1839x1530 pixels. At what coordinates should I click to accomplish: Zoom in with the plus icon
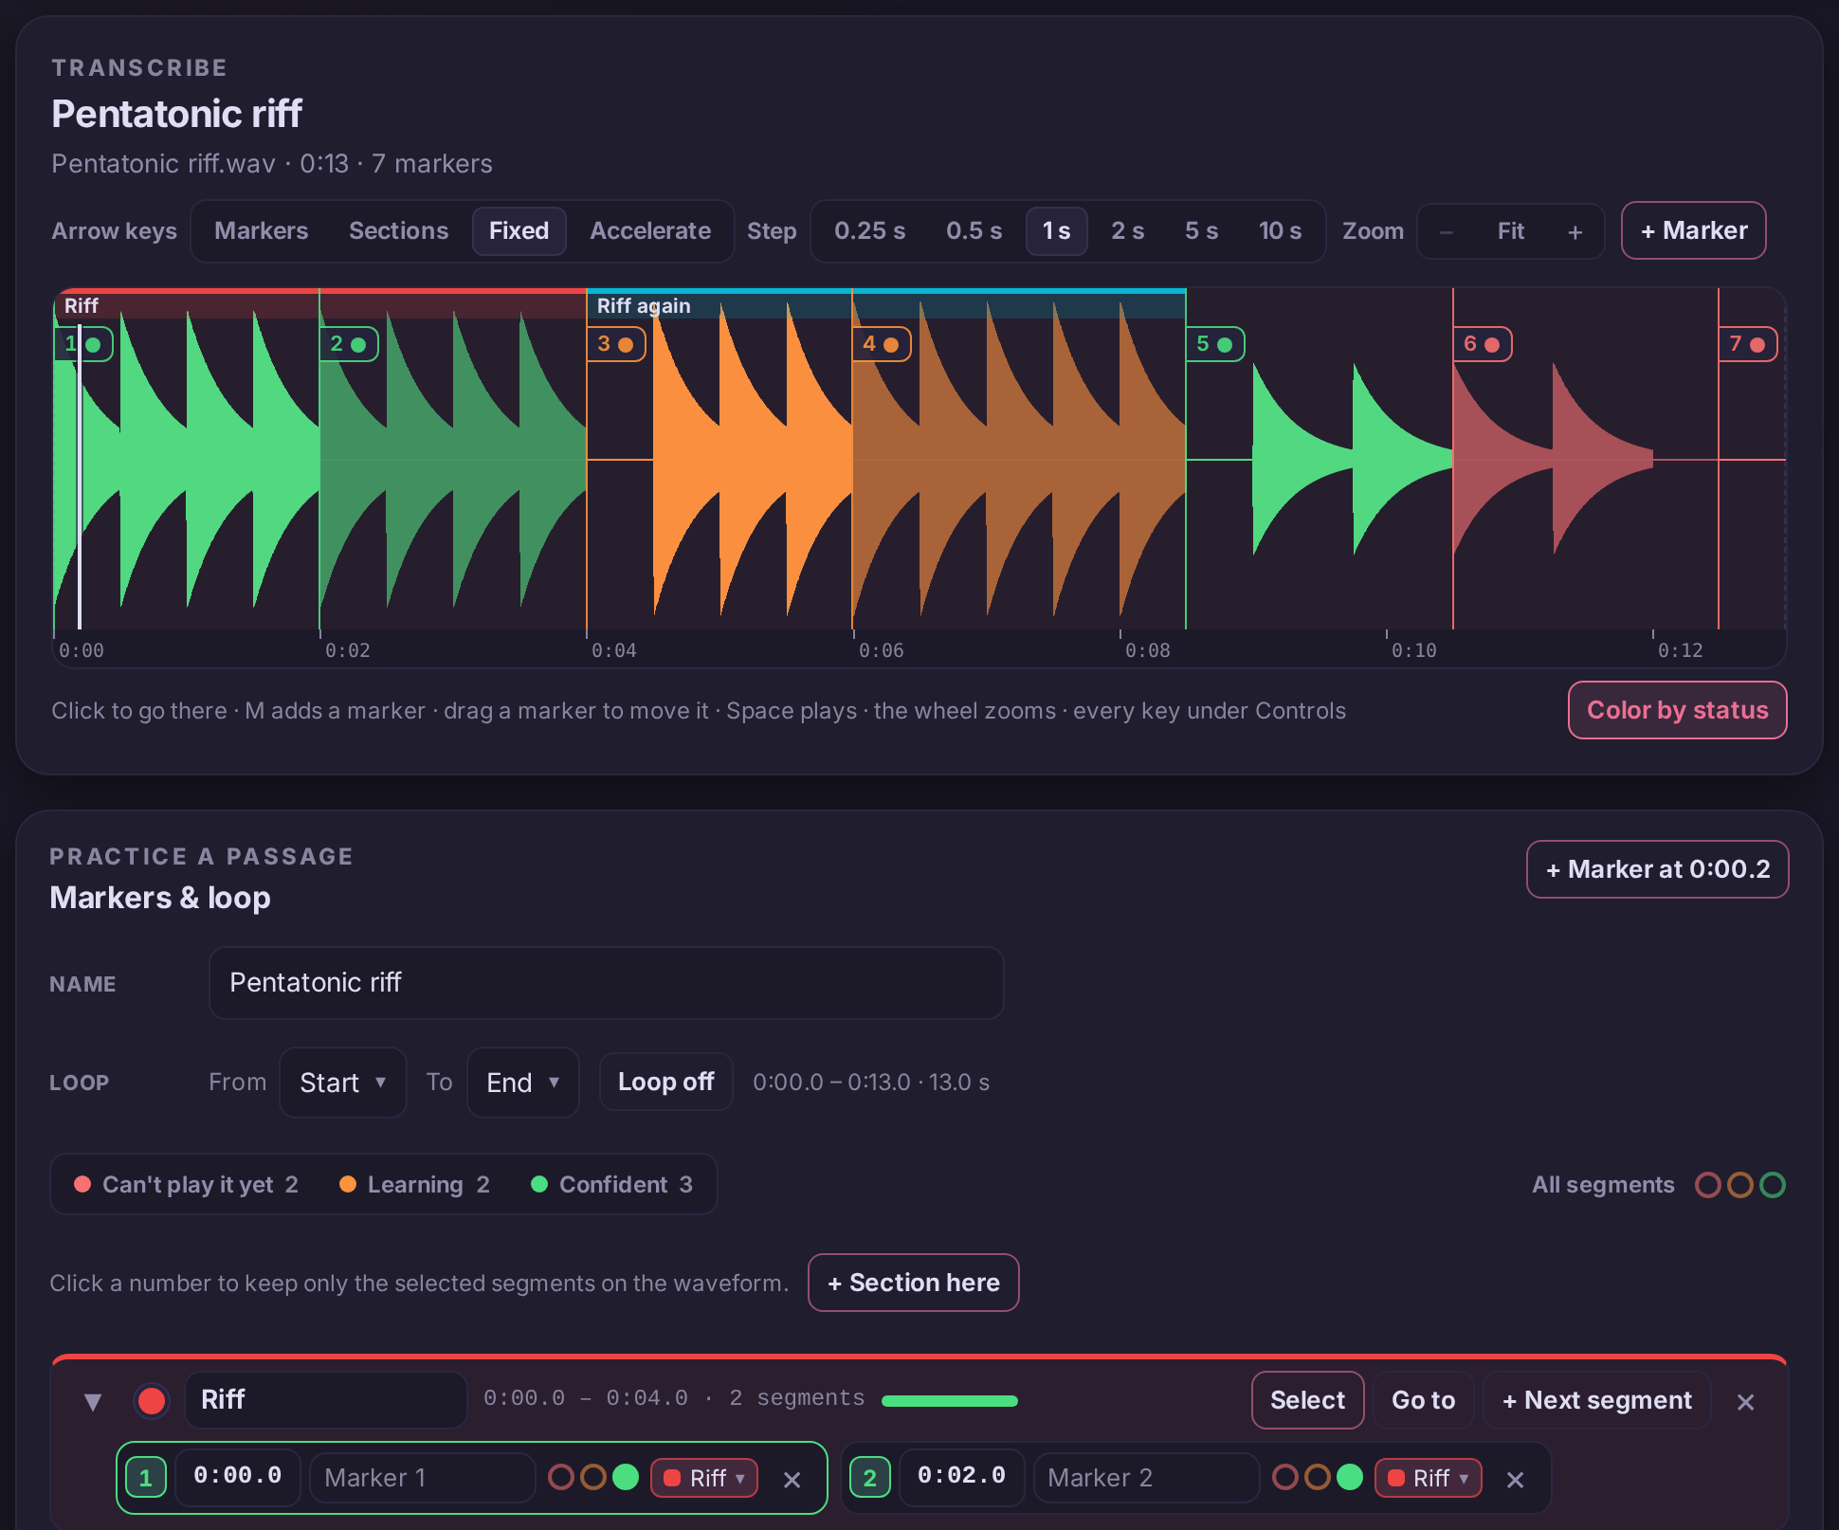1575,231
